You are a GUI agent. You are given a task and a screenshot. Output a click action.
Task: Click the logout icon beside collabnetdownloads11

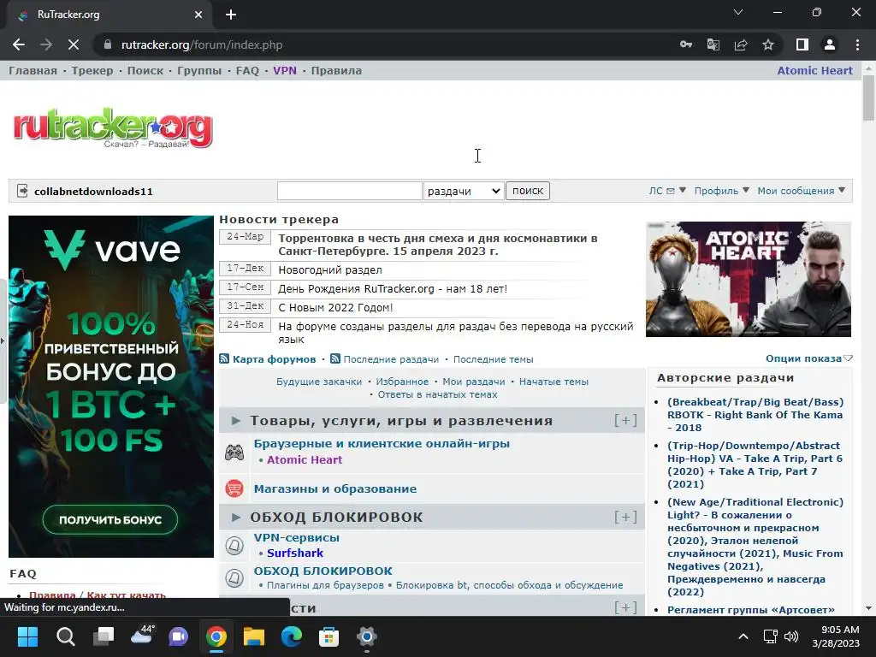22,191
